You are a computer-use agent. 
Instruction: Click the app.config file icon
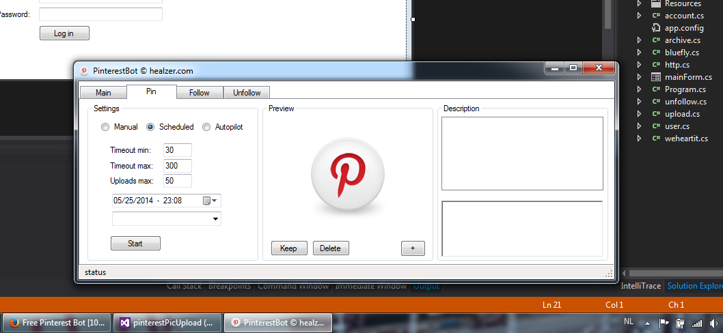point(656,28)
